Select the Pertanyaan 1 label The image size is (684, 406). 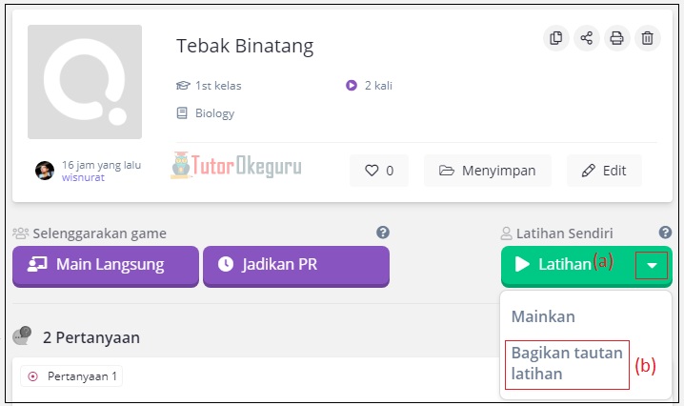point(72,376)
